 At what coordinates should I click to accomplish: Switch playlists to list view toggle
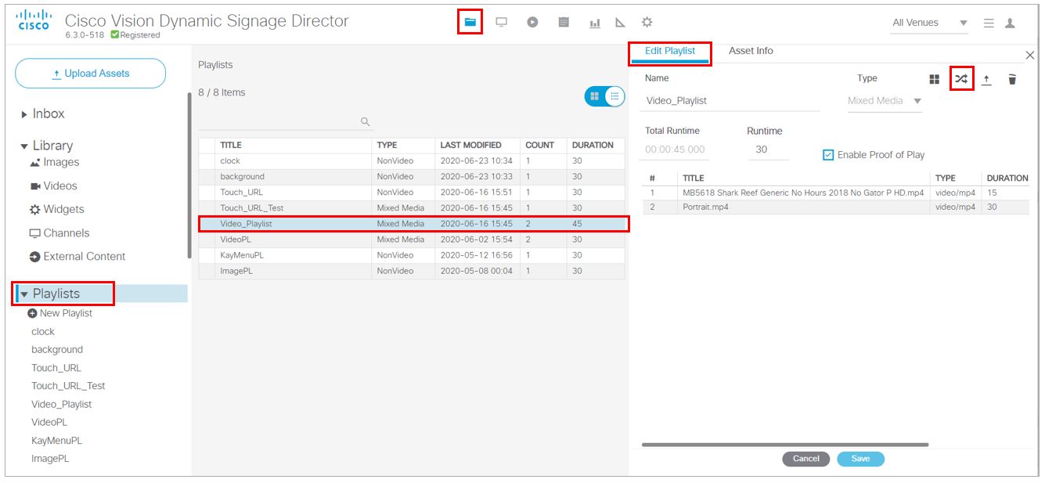pyautogui.click(x=615, y=96)
